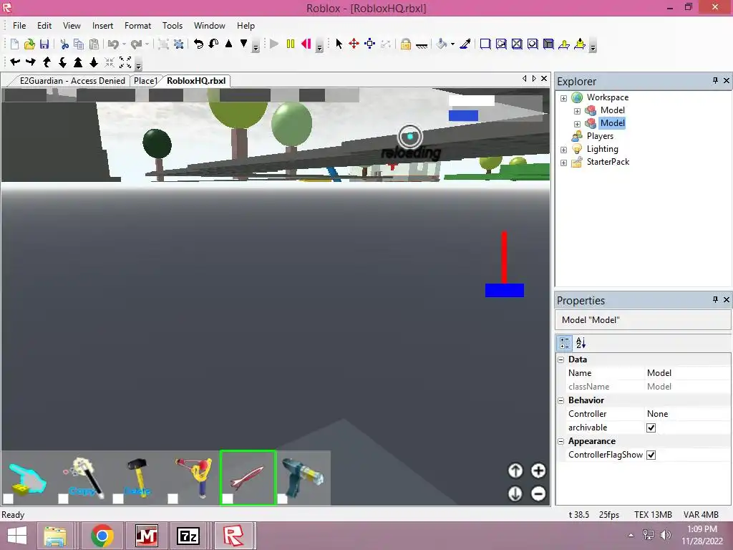Click the Open folder toolbar icon
Screen dimensions: 733x550
click(x=29, y=44)
